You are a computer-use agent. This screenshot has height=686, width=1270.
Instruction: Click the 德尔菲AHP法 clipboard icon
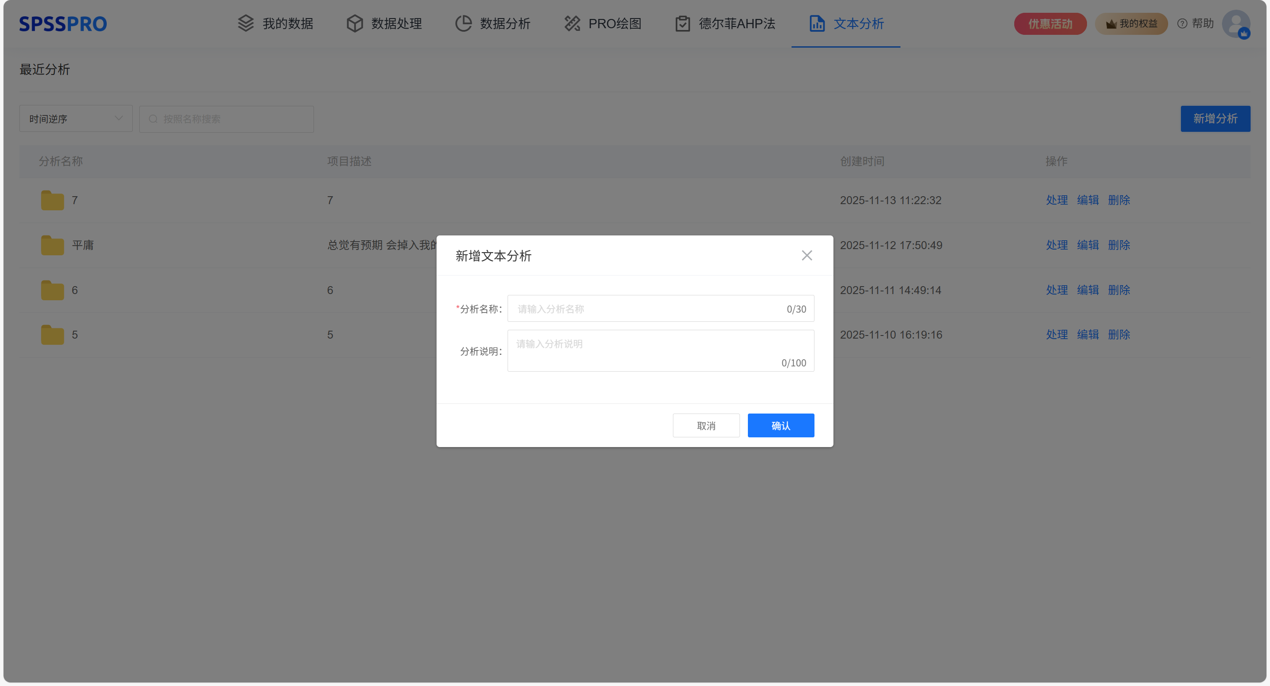coord(682,23)
